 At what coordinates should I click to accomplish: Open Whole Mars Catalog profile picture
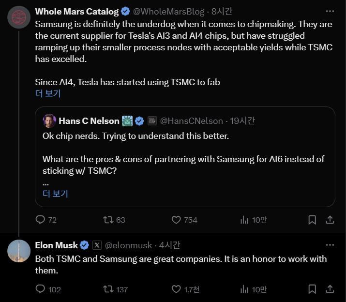click(x=19, y=17)
